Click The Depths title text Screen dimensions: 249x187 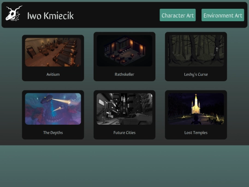point(53,133)
